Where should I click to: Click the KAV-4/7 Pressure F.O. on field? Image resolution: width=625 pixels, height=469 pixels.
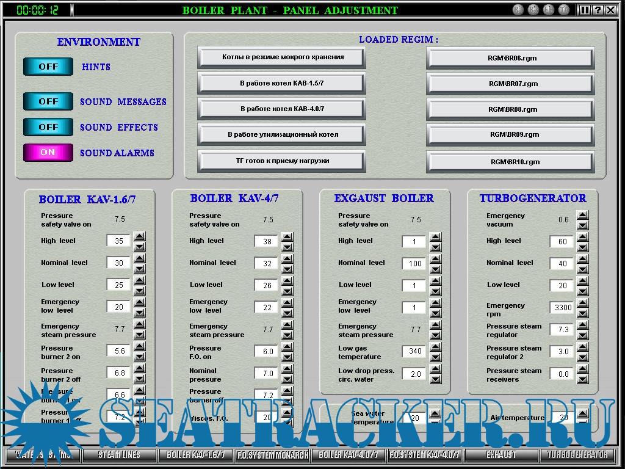[x=267, y=352]
